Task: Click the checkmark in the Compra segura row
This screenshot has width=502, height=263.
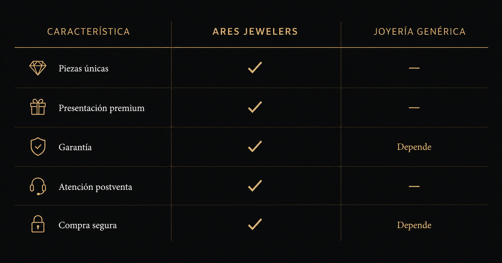Action: click(x=255, y=224)
